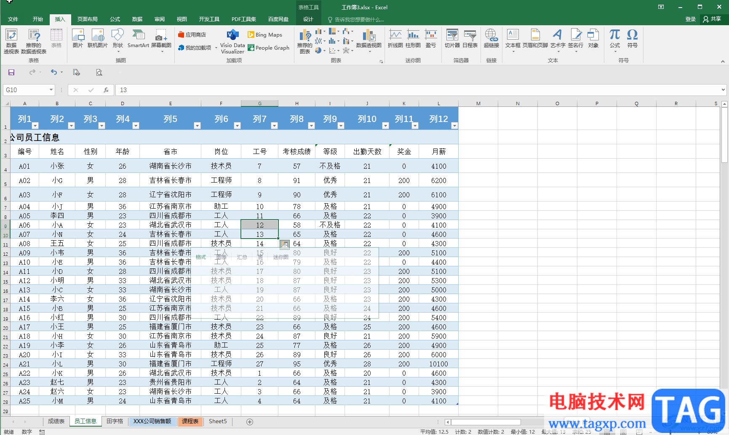Insert an embedded Object
The height and width of the screenshot is (435, 729).
tap(593, 38)
